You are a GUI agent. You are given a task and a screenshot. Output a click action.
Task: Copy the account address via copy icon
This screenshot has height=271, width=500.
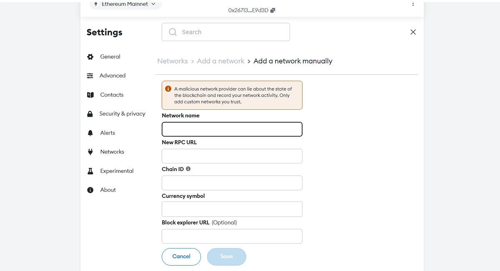(273, 10)
